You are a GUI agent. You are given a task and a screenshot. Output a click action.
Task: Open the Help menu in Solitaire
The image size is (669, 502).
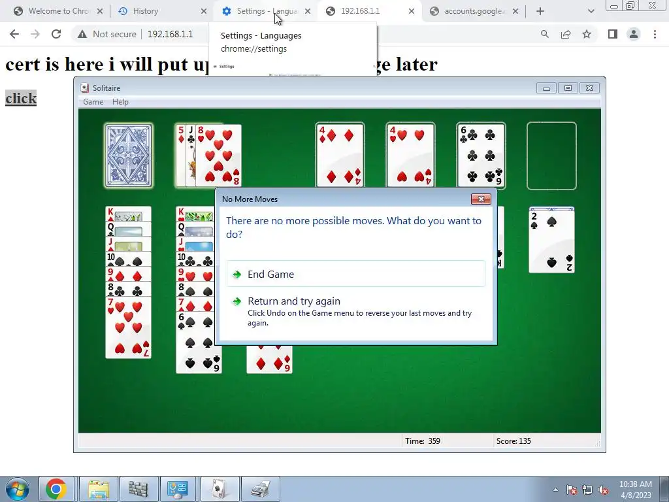tap(120, 101)
